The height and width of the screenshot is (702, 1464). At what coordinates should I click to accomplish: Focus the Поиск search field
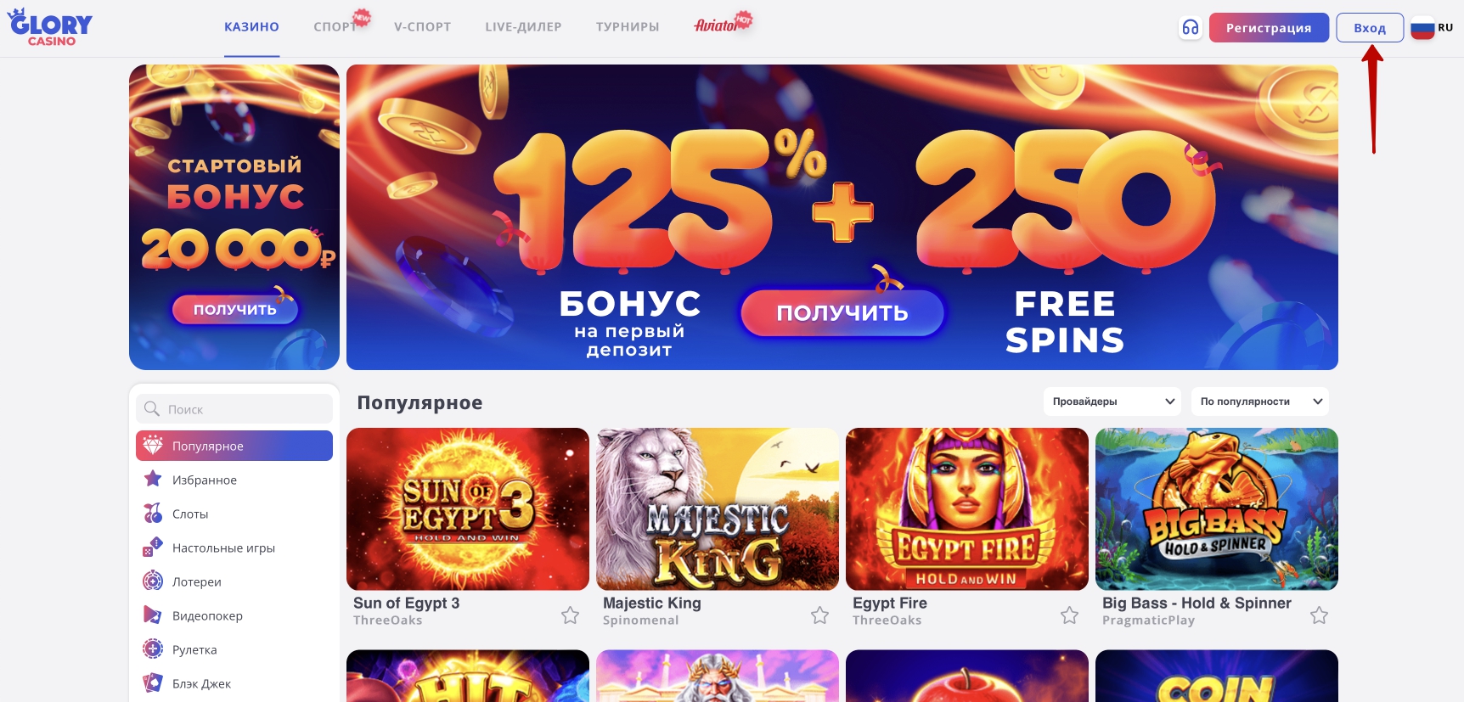(x=234, y=408)
